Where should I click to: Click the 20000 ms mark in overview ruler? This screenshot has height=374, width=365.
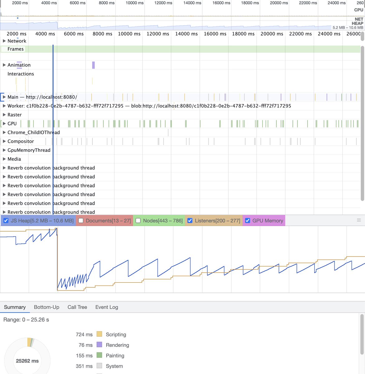pos(279,3)
